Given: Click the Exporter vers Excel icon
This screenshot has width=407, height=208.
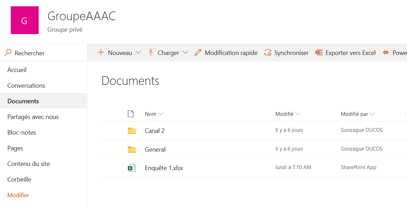Looking at the screenshot, I should point(319,53).
